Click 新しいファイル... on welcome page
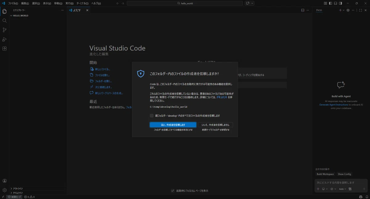The image size is (370, 199). tap(103, 69)
